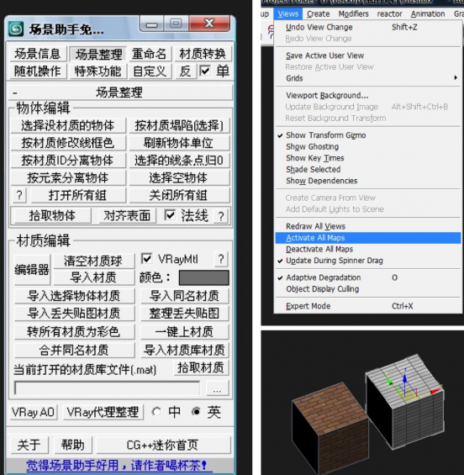Viewport: 464px width, 475px height.
Task: Click 导入选择物体材质 button
Action: click(x=74, y=296)
